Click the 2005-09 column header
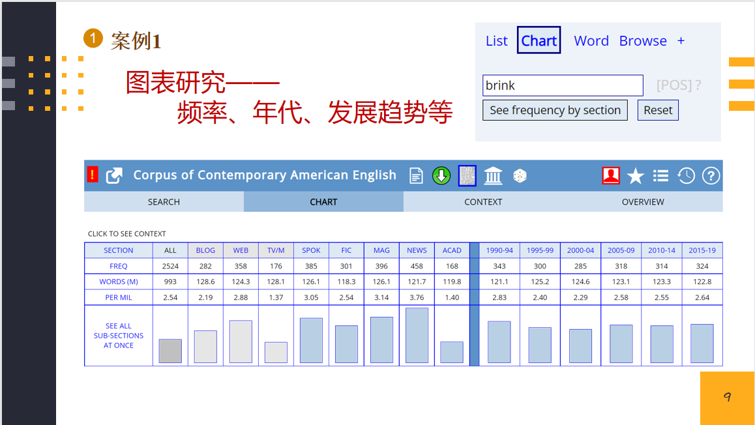 [621, 250]
